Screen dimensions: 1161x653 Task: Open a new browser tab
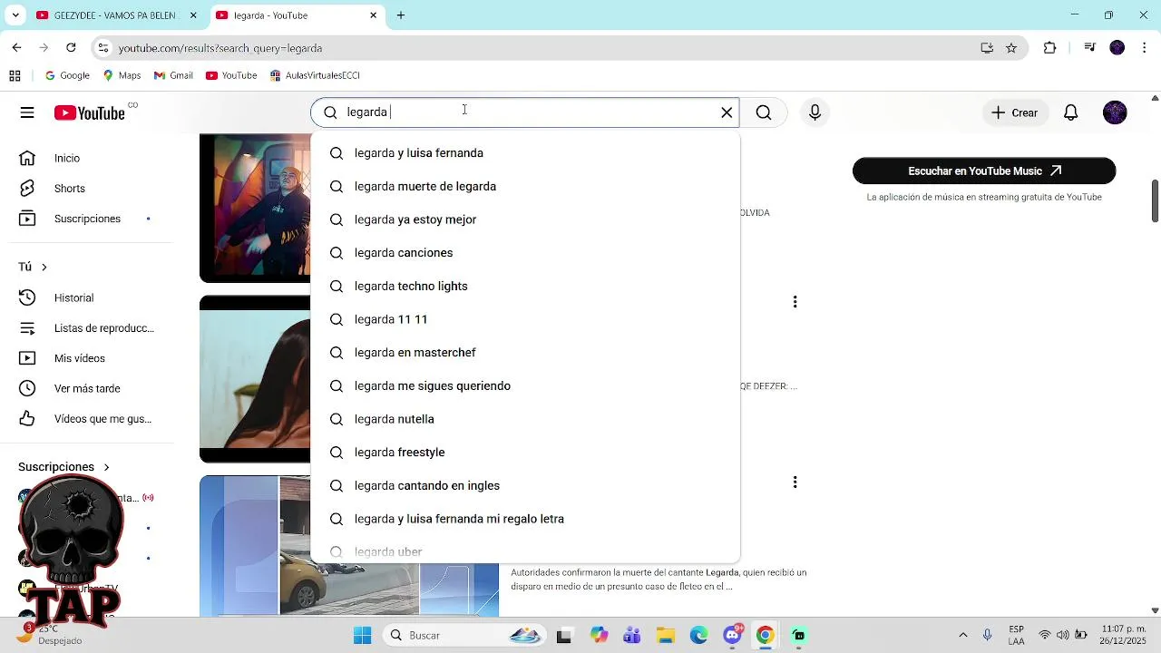pyautogui.click(x=400, y=15)
